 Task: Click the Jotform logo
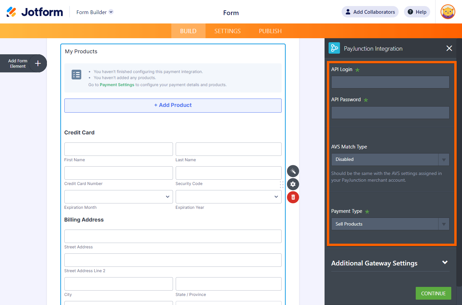coord(35,12)
